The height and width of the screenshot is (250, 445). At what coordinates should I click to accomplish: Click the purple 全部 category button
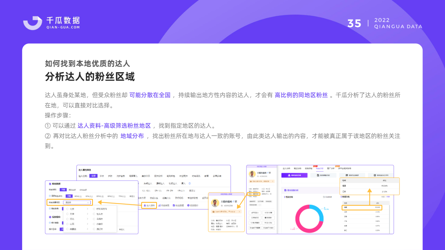coord(93,176)
